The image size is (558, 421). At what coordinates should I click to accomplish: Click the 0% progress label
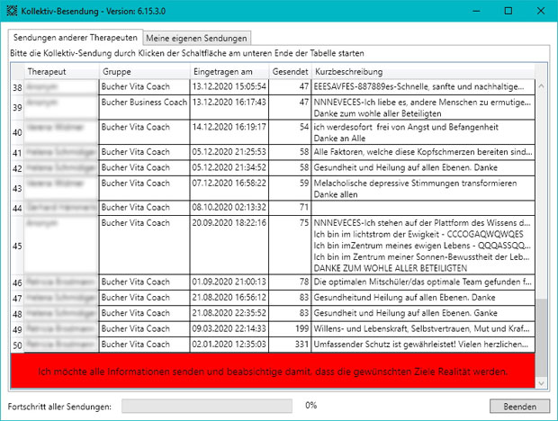click(x=311, y=406)
